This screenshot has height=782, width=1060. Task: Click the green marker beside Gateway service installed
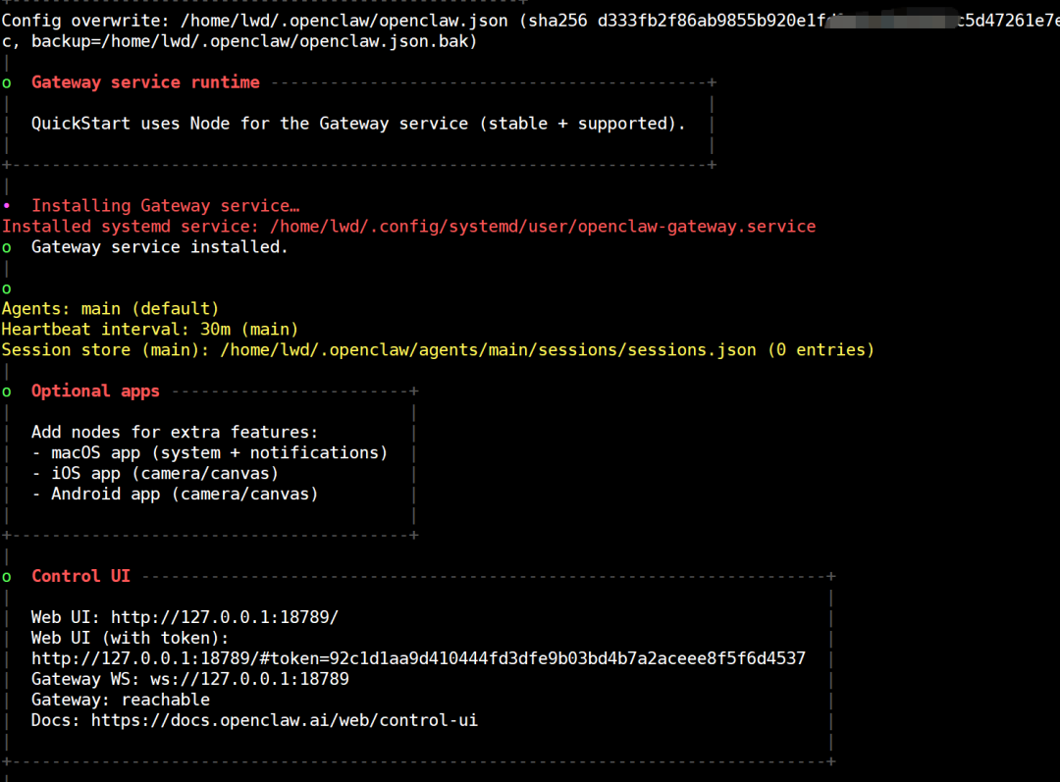7,248
